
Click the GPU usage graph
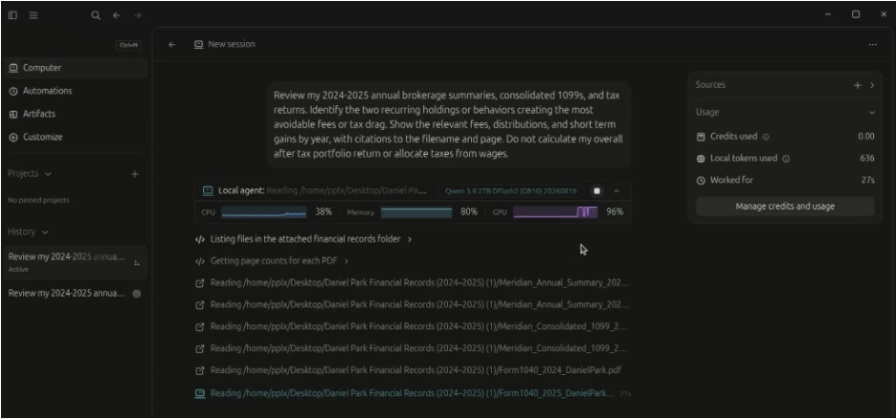tap(555, 212)
